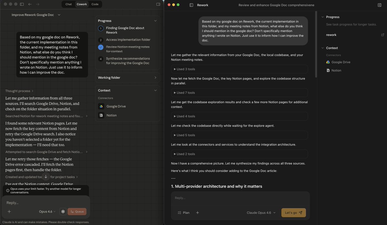
Task: Click the plus icon beside Plan
Action: (197, 213)
